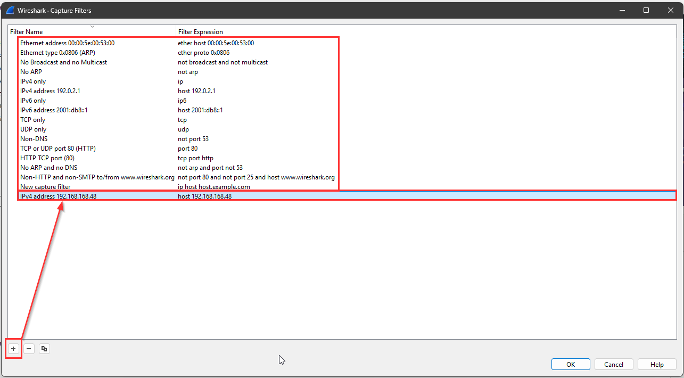Minimize the Capture Filters window
Viewport: 684px width, 378px height.
pos(622,10)
